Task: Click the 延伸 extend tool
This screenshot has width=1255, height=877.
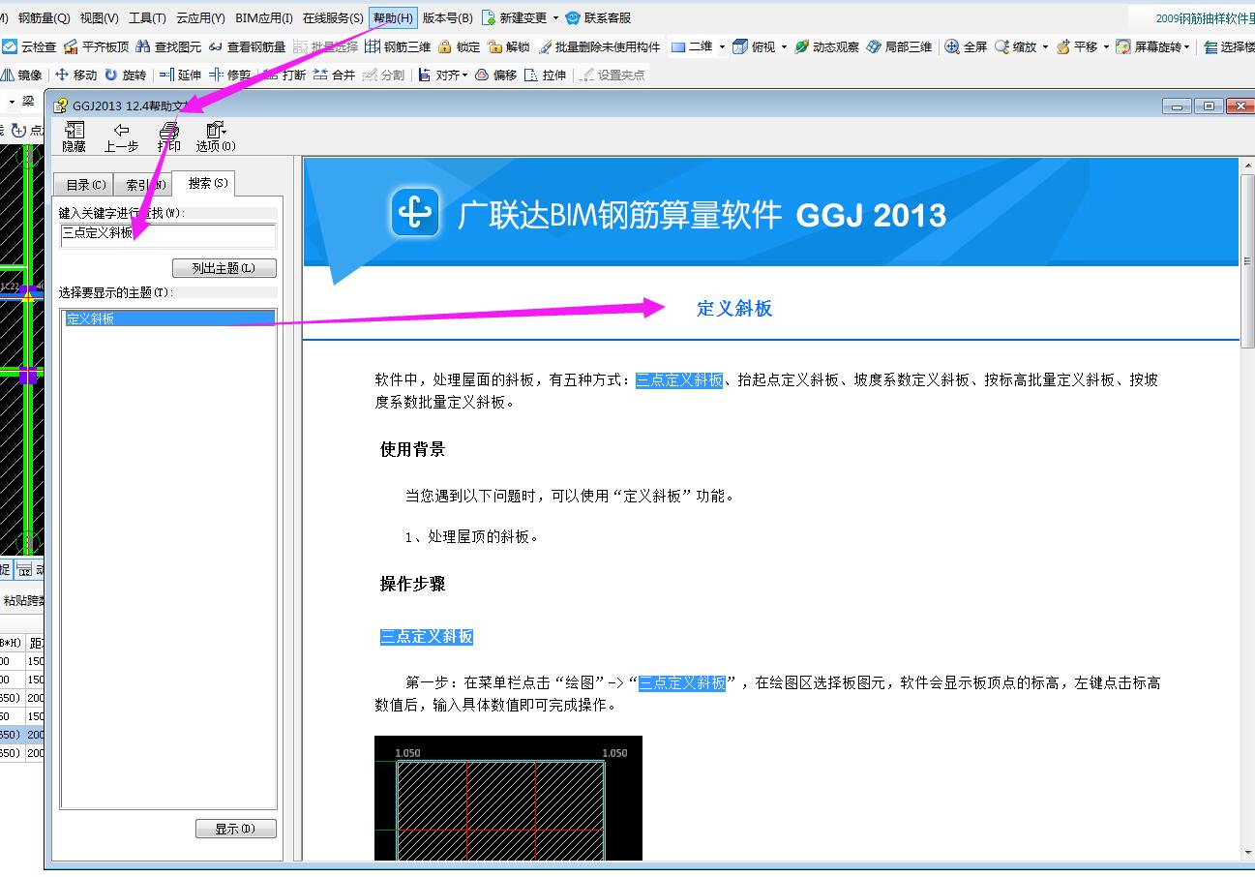Action: (181, 75)
